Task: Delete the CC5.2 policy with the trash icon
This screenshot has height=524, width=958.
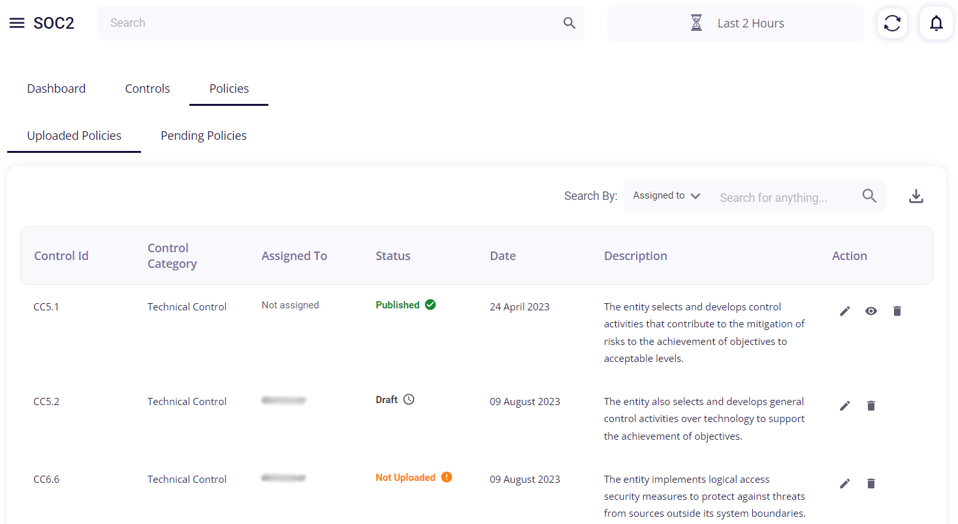Action: 870,406
